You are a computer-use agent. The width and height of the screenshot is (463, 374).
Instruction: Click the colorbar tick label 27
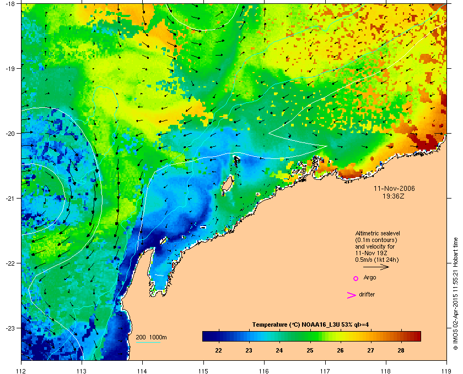pyautogui.click(x=370, y=350)
